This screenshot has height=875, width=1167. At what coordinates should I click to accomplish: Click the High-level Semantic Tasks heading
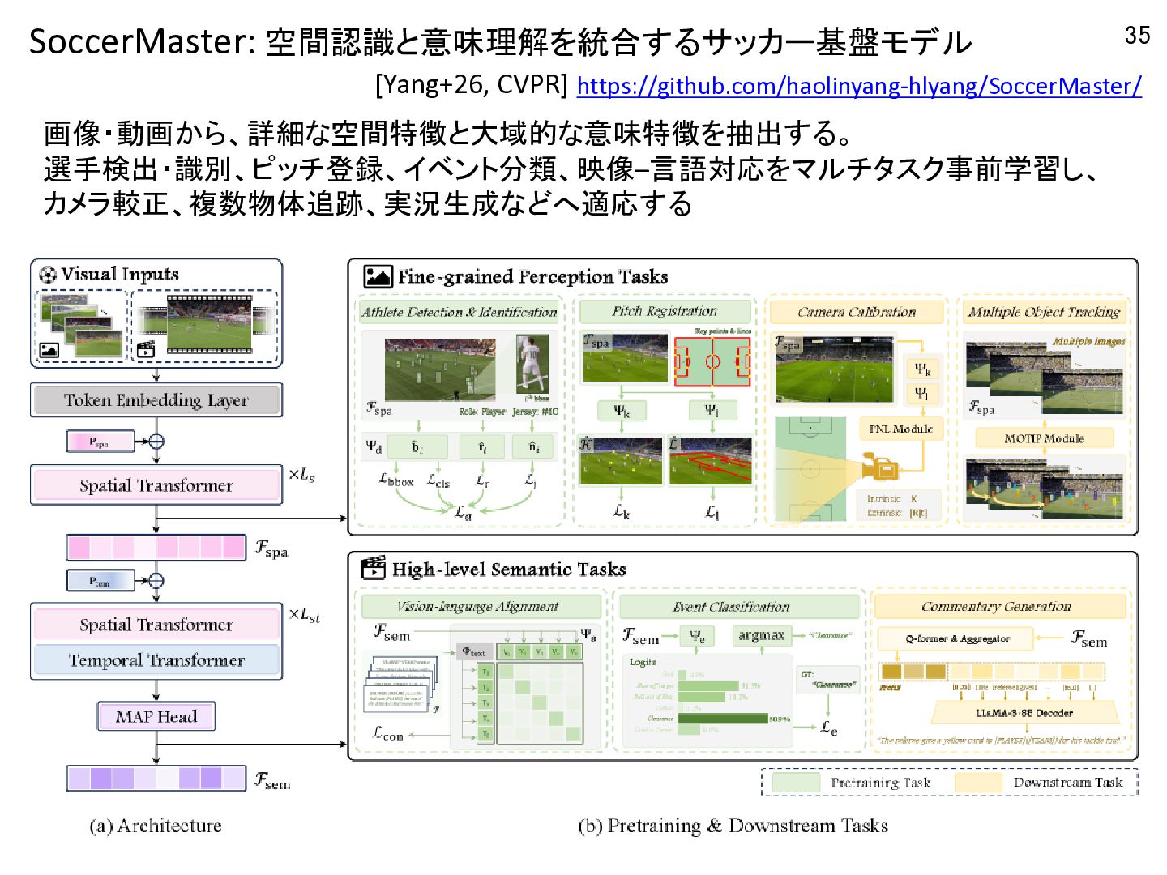pos(509,570)
